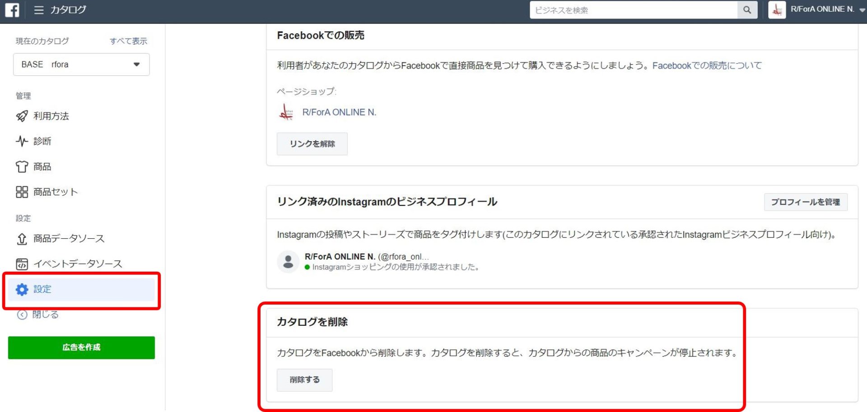Click the rocket icon for 利用方法
867x412 pixels.
22,116
